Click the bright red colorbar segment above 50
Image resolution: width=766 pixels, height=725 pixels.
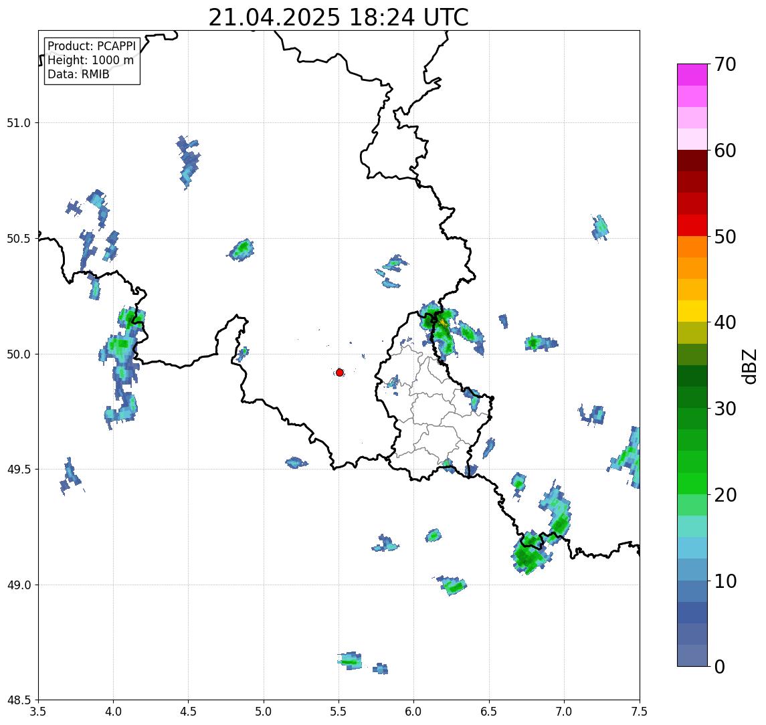tap(692, 225)
